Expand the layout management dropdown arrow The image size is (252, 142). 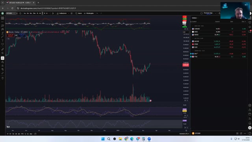coord(215,13)
